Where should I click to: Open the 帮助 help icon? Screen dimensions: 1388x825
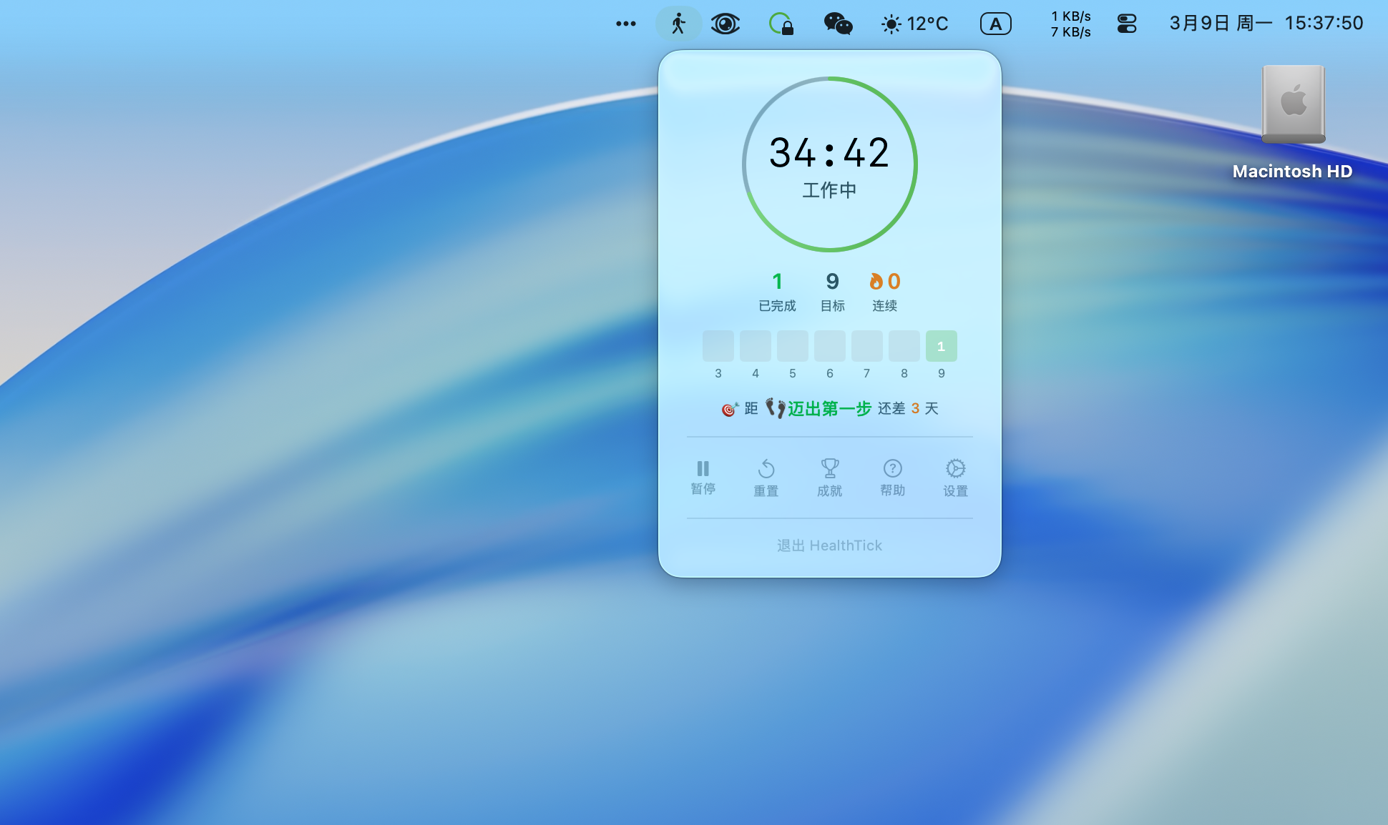point(892,478)
